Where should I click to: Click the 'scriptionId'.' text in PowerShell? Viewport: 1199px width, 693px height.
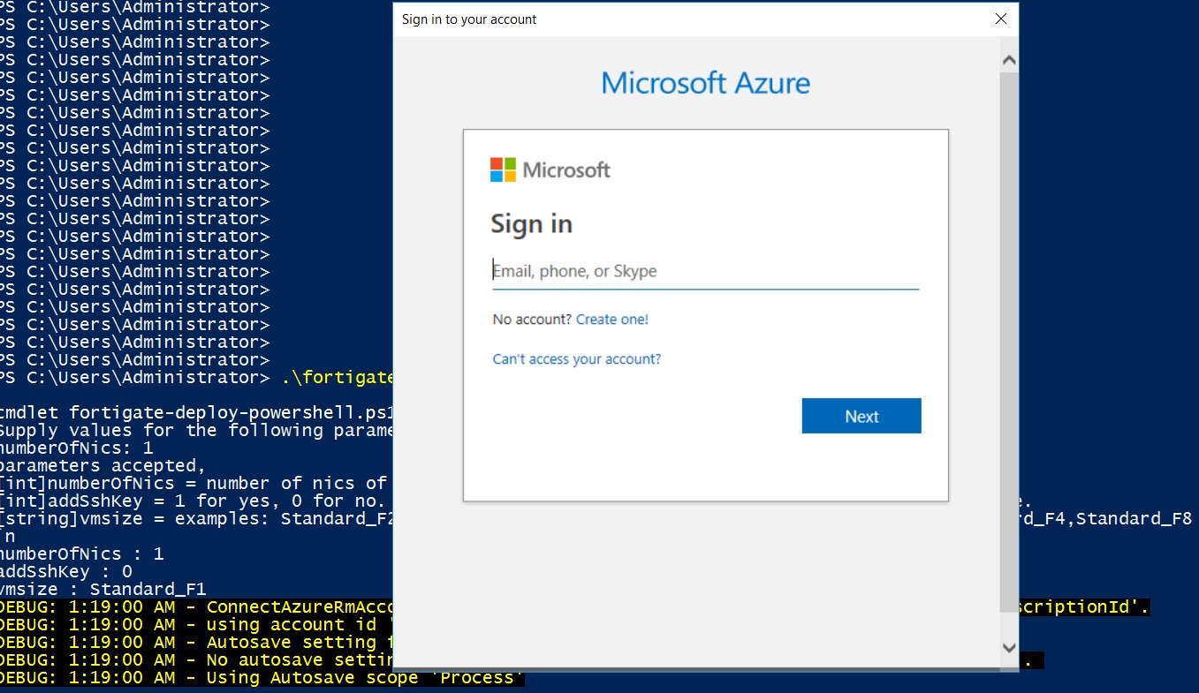tap(1084, 607)
